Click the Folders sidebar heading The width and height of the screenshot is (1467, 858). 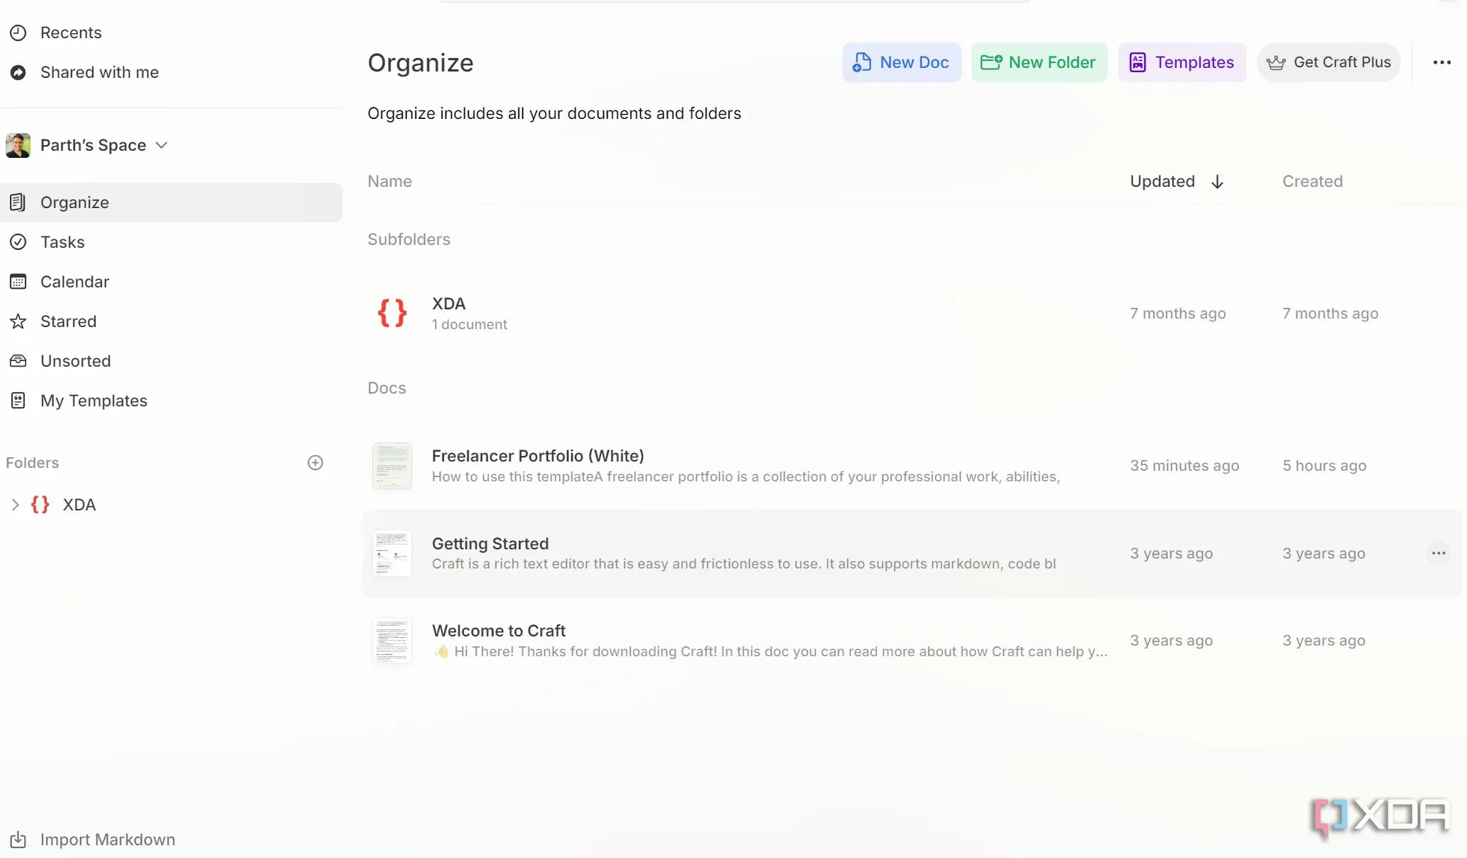[32, 463]
